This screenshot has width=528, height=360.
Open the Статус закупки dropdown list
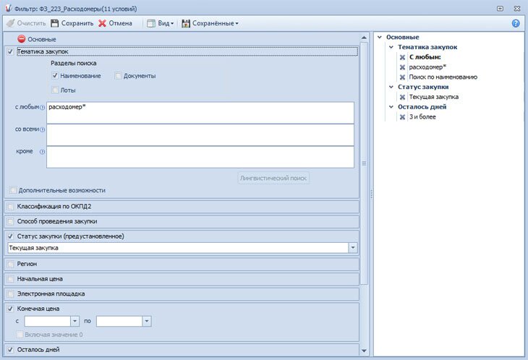coord(353,248)
